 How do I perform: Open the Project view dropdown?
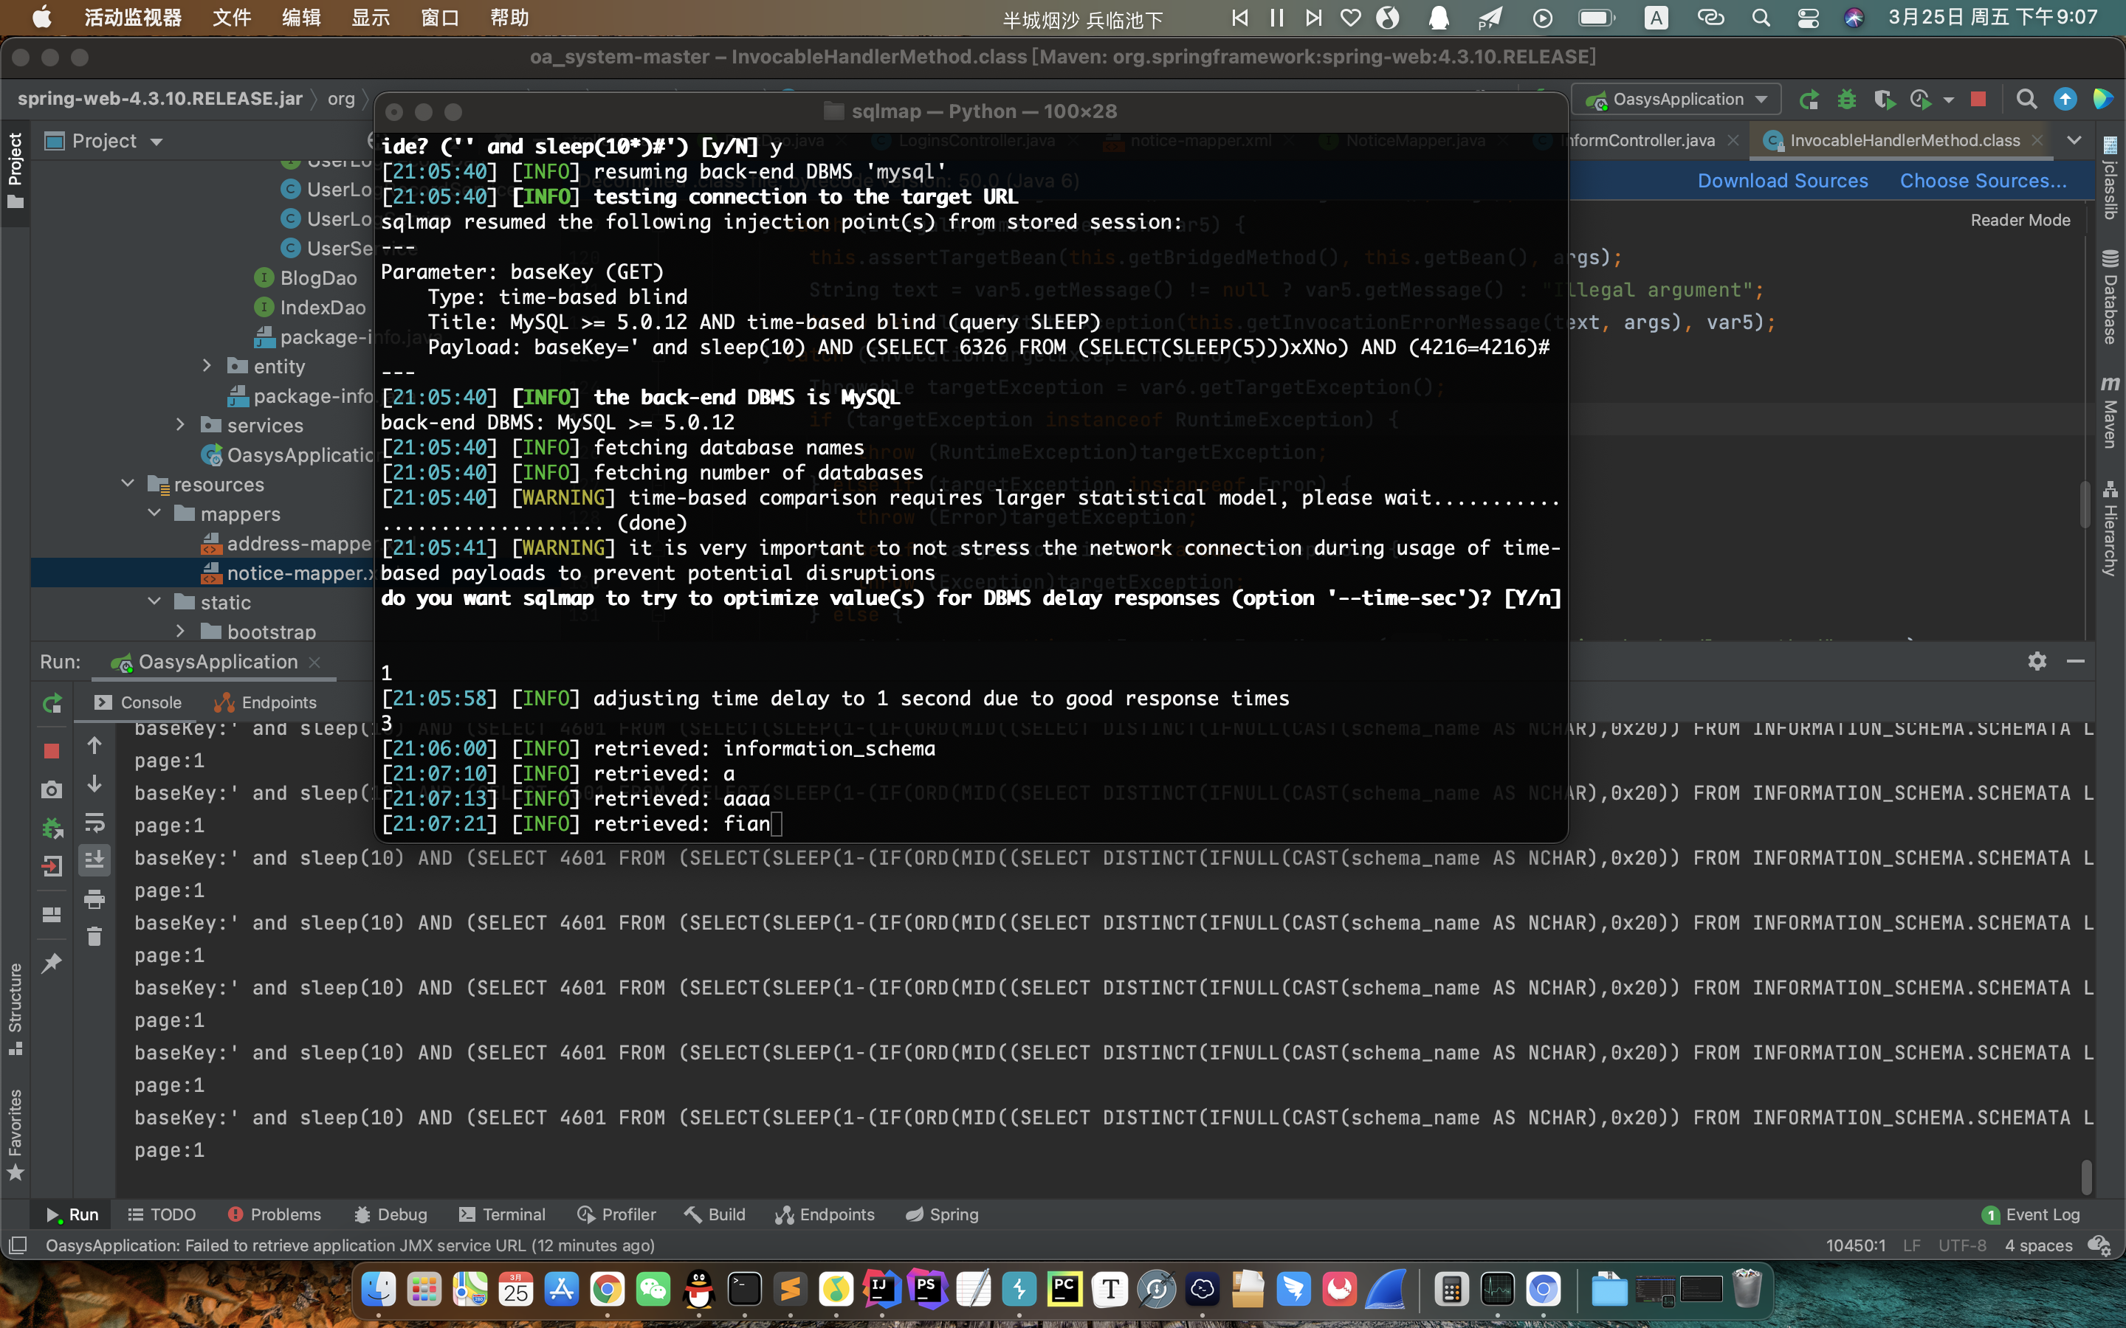157,142
